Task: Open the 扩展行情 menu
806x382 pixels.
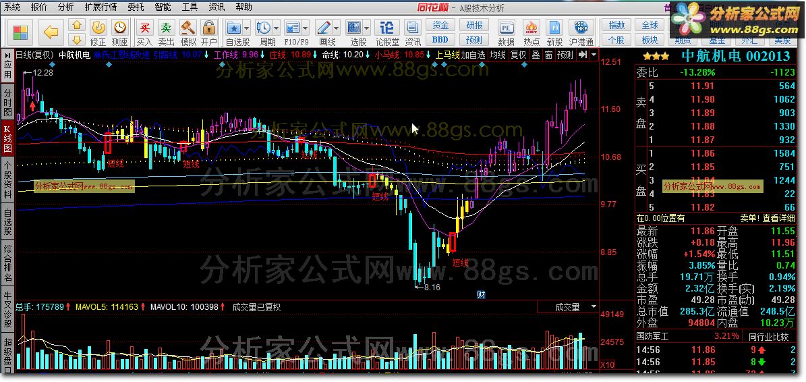Action: point(100,7)
